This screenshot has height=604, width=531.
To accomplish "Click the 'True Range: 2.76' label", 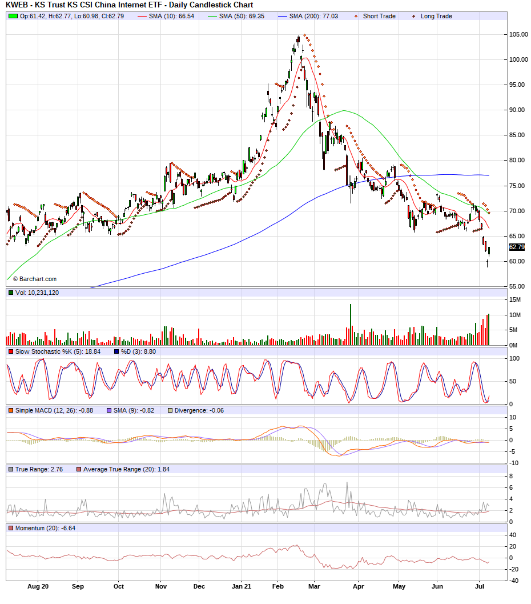I will 39,470.
